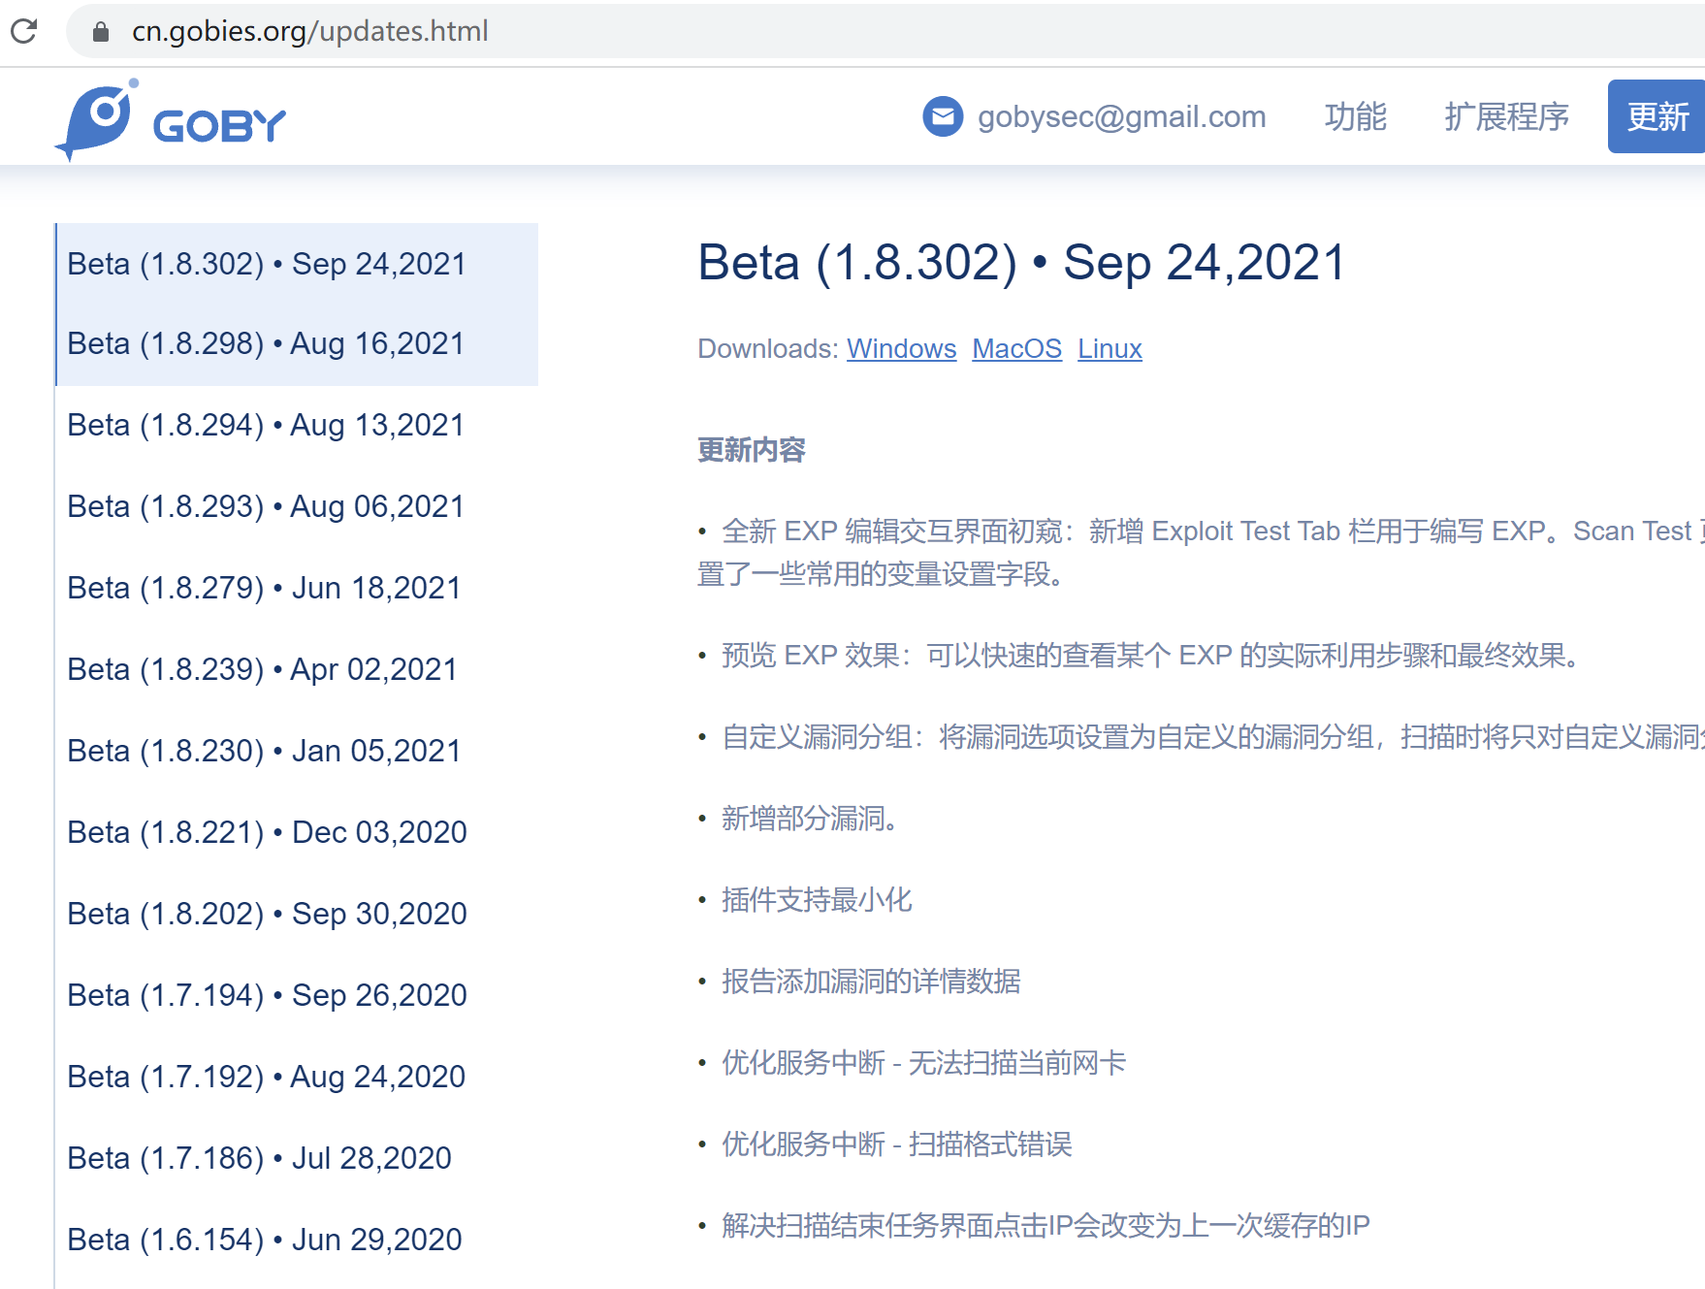Image resolution: width=1705 pixels, height=1289 pixels.
Task: Select Beta (1.8.239) Apr 02,2021 entry
Action: [297, 669]
